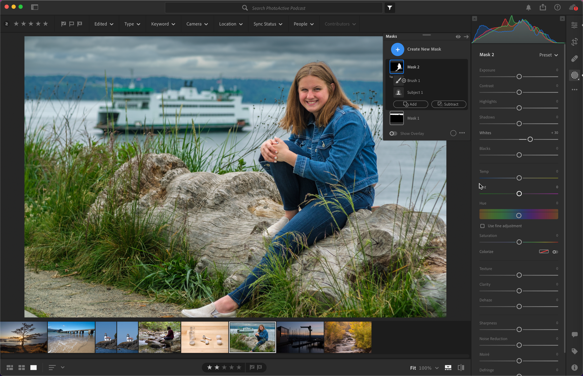This screenshot has width=583, height=376.
Task: Open notifications bell
Action: 528,8
